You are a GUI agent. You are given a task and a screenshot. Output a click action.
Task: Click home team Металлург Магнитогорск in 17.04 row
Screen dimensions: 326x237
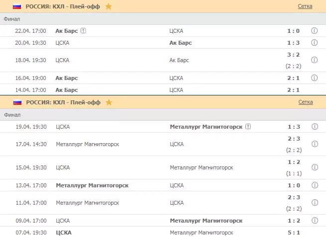[x=87, y=144]
